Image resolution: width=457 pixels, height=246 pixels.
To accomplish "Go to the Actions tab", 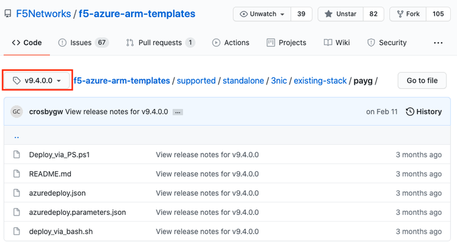I will coord(231,43).
